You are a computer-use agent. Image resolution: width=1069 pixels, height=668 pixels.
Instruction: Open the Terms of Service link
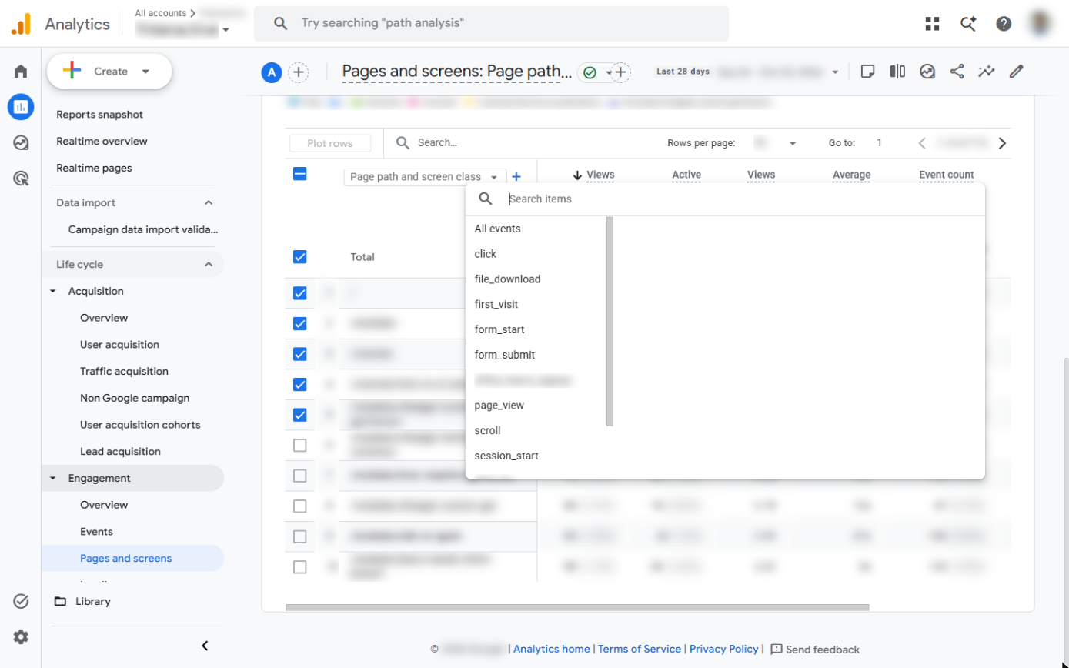click(640, 649)
